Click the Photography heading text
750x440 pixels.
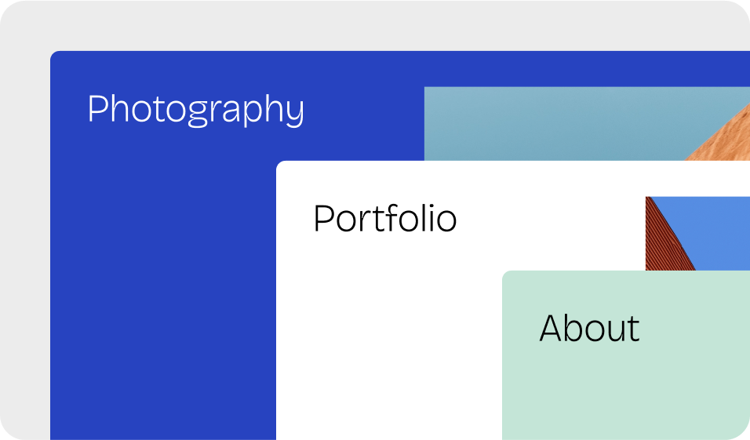click(x=195, y=110)
